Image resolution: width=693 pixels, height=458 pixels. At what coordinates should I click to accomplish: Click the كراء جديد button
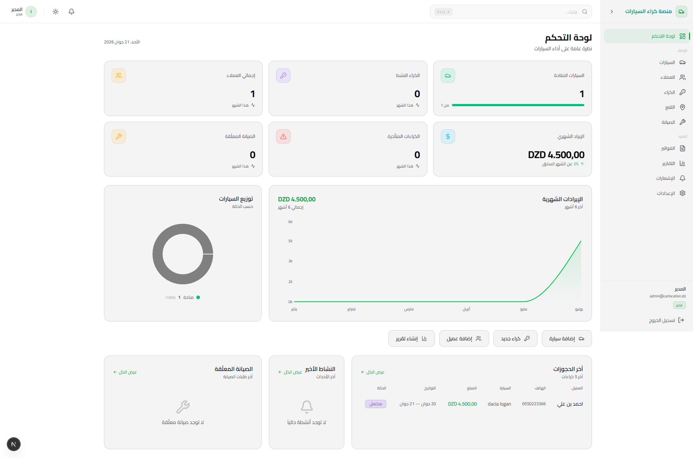[x=515, y=339]
